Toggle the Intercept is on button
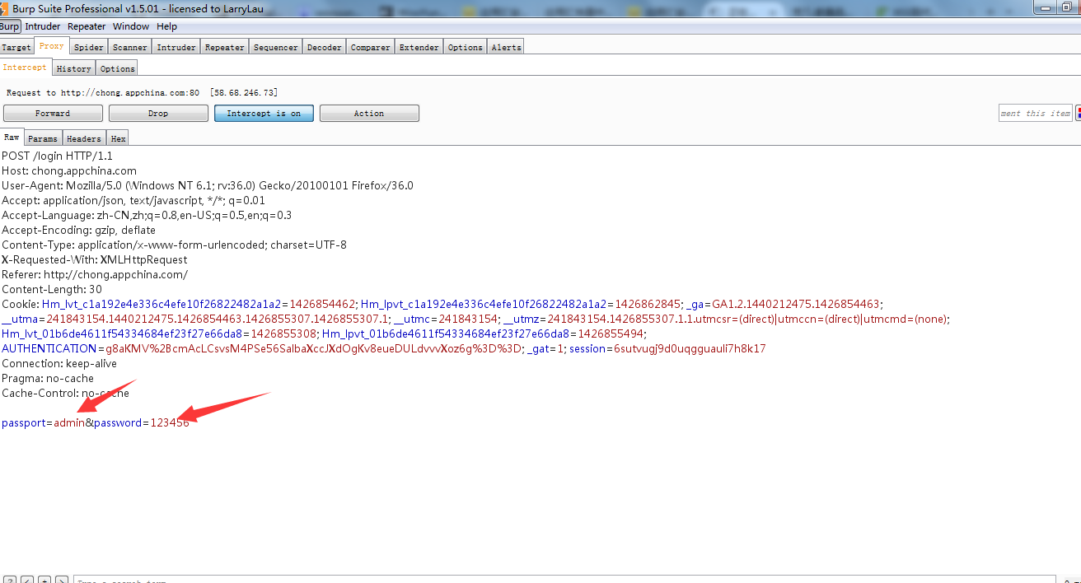The width and height of the screenshot is (1081, 583). click(x=264, y=113)
